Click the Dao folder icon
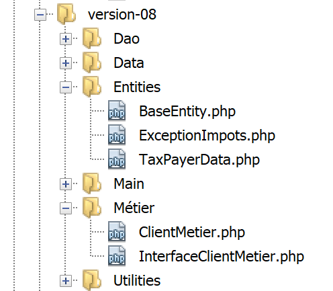333x291 pixels. click(92, 38)
